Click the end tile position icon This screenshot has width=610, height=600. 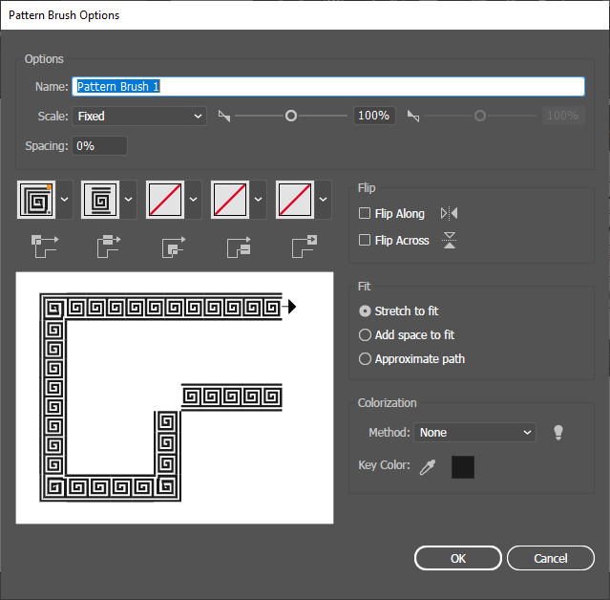pos(305,246)
